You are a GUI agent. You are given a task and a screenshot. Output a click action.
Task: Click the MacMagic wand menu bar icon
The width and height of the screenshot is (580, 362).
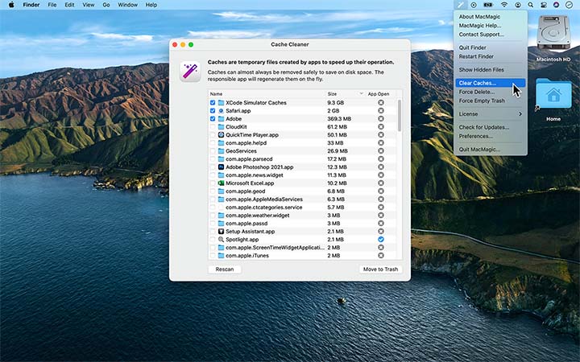tap(462, 5)
